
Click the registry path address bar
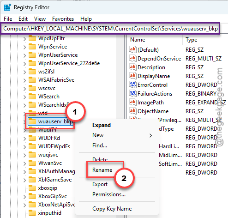tap(111, 29)
